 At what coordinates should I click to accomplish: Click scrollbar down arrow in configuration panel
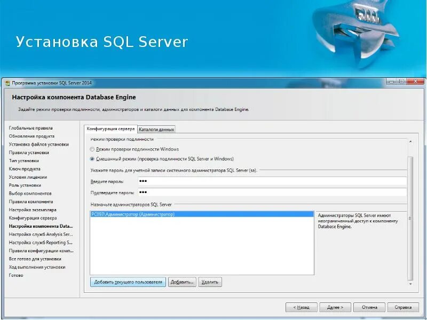[410, 284]
